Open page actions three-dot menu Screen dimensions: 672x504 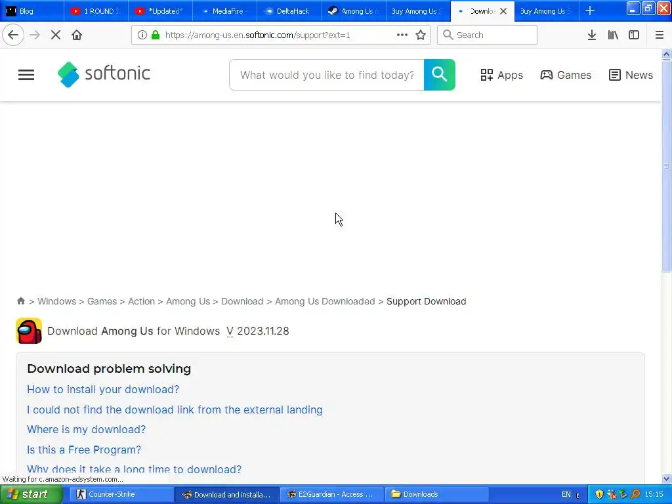tap(402, 35)
